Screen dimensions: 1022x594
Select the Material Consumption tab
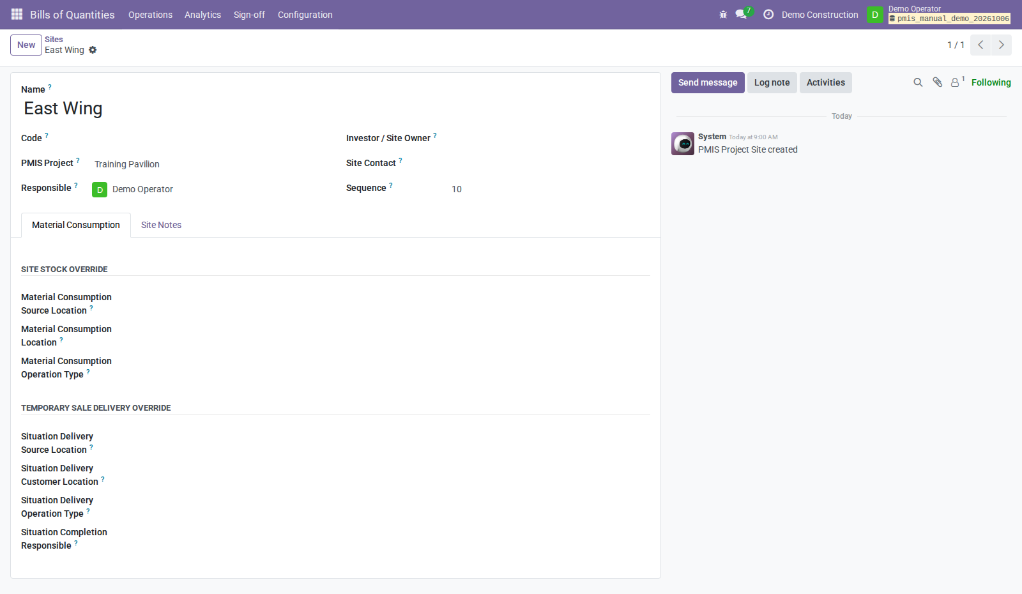[x=76, y=225]
